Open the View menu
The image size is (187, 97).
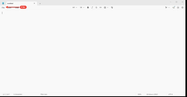[17, 8]
